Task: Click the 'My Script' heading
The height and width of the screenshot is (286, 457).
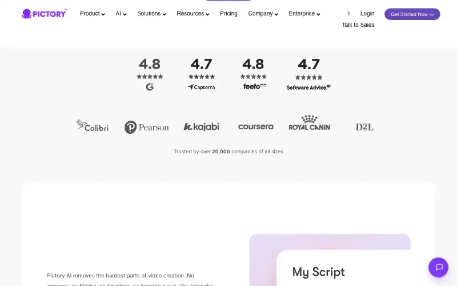Action: click(319, 272)
